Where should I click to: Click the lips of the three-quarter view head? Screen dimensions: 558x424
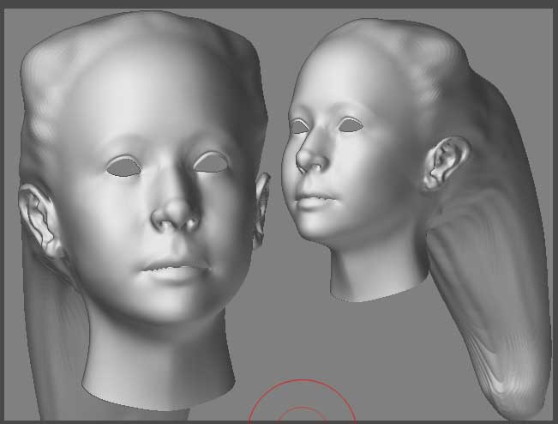click(x=315, y=201)
